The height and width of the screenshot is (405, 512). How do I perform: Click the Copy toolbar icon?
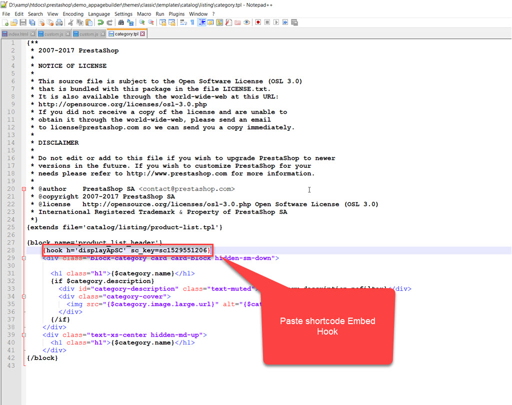(79, 22)
